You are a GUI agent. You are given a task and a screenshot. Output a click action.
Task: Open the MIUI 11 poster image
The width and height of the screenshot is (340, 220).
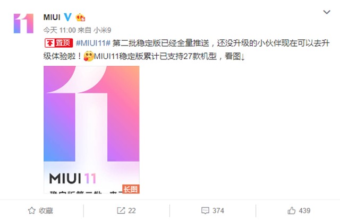pyautogui.click(x=91, y=129)
